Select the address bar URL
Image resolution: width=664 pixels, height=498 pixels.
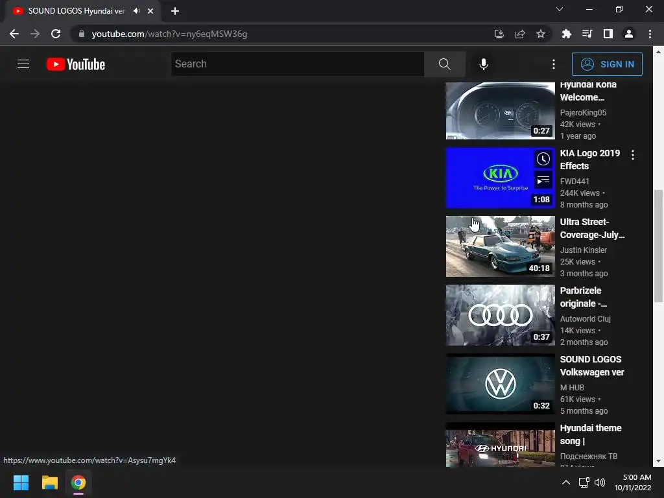coord(169,34)
